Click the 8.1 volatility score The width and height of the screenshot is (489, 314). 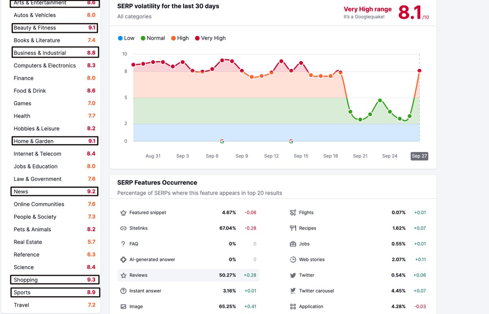click(x=410, y=13)
